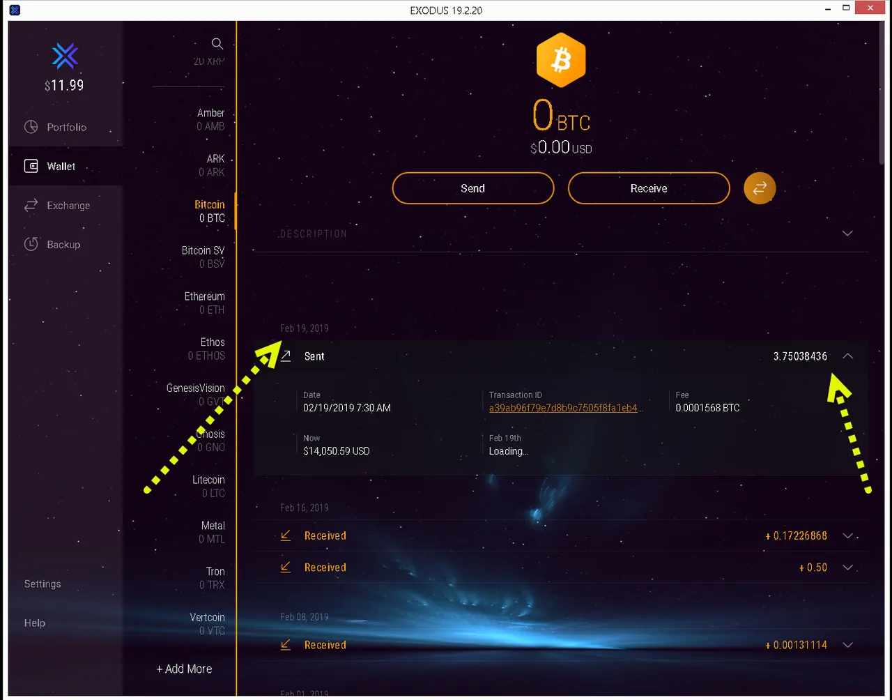
Task: Open the Portfolio section
Action: point(67,127)
